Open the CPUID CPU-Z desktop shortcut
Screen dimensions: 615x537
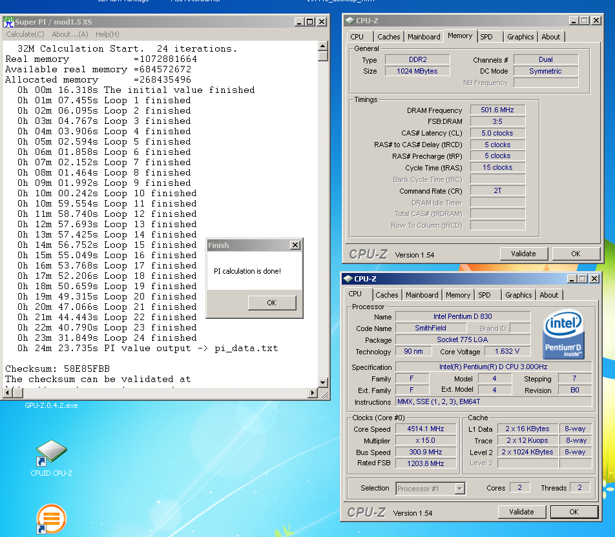52,457
